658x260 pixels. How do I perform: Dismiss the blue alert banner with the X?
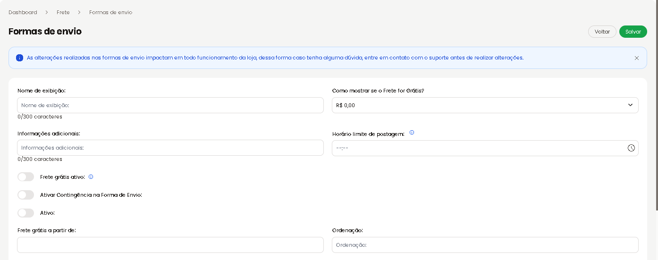pos(637,58)
